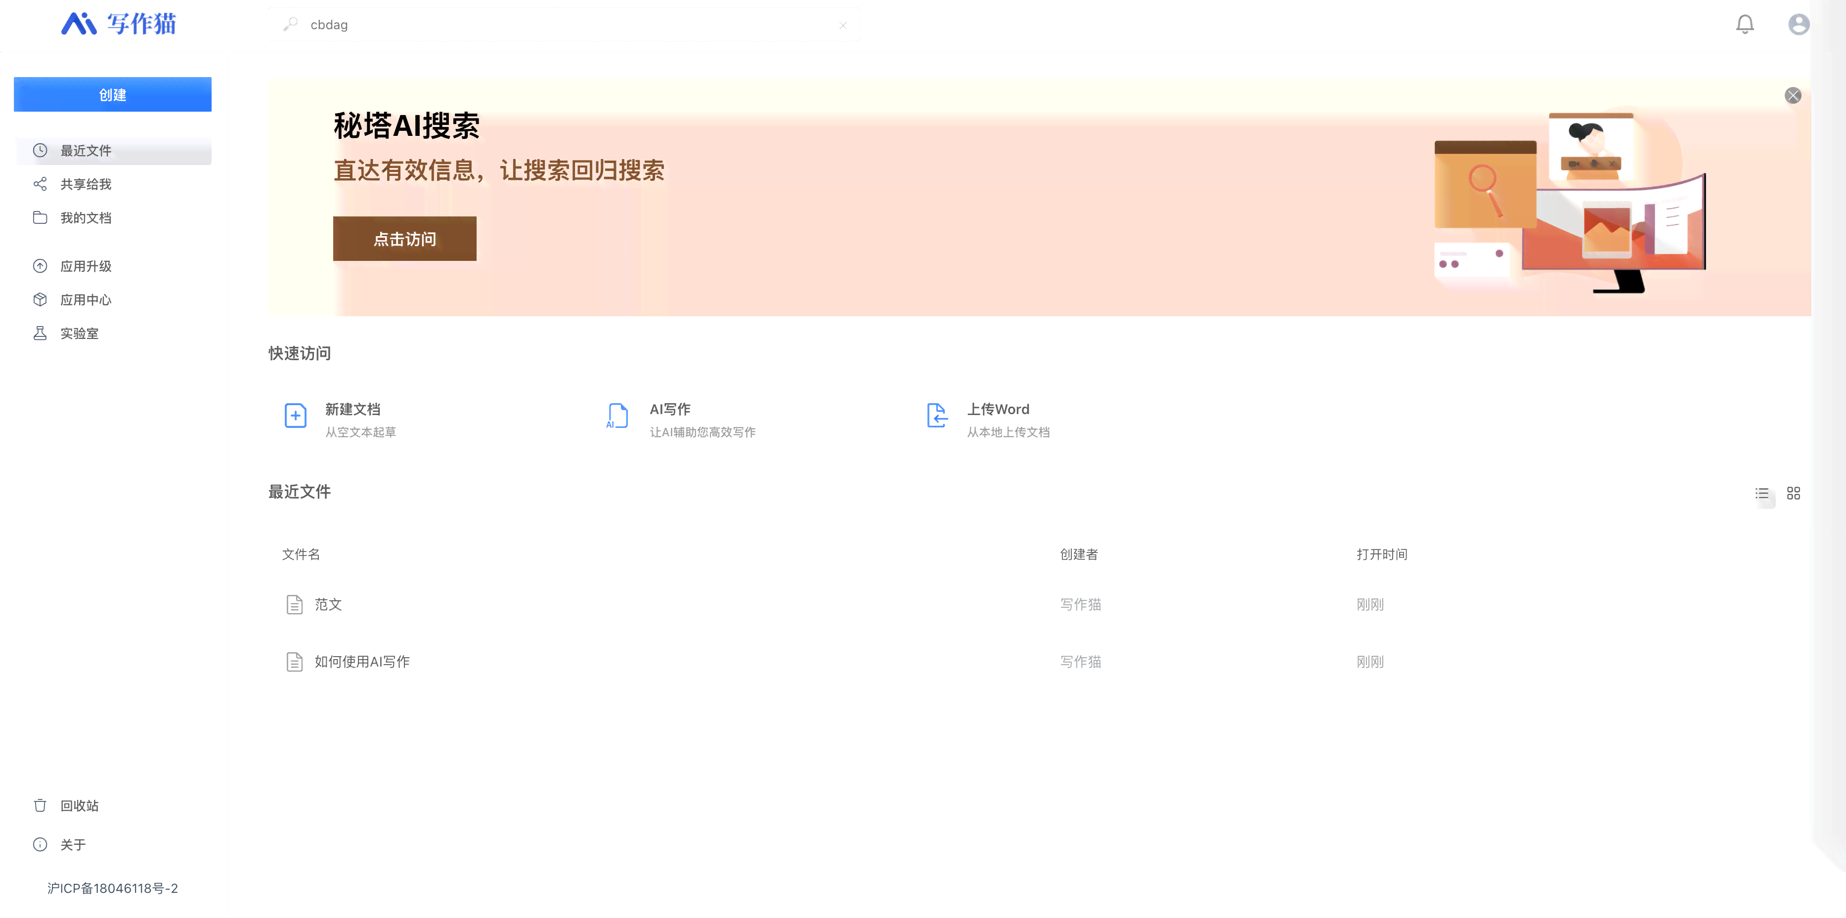Click 刚刚 time in the 范文 row
Image resolution: width=1846 pixels, height=918 pixels.
[x=1370, y=604]
